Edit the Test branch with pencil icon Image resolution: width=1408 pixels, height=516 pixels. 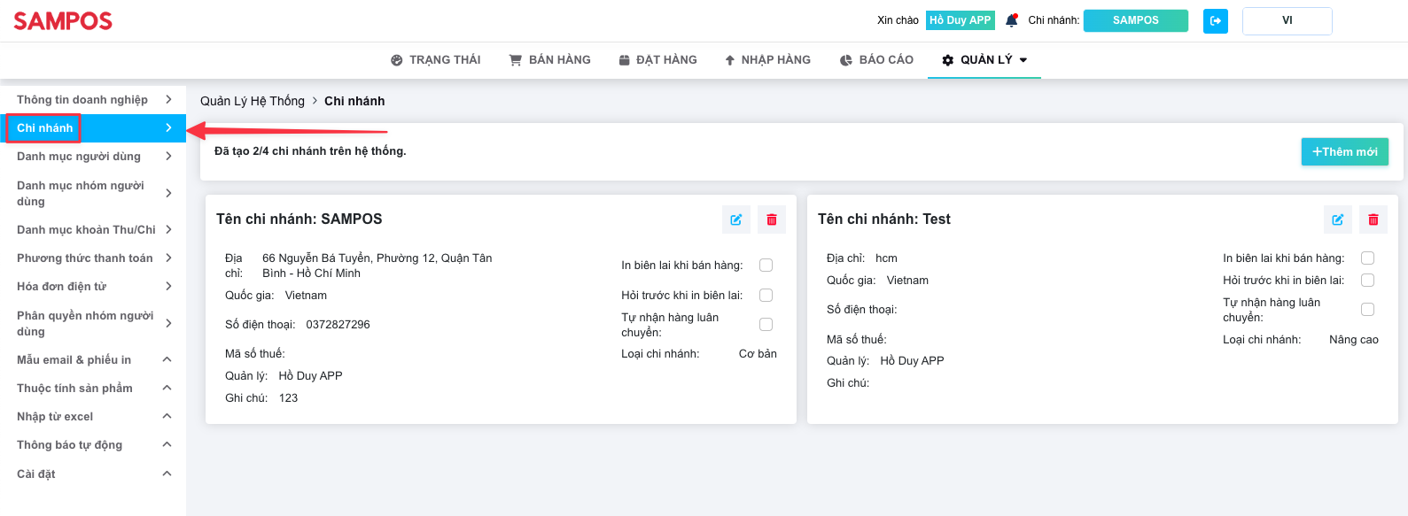coord(1338,219)
